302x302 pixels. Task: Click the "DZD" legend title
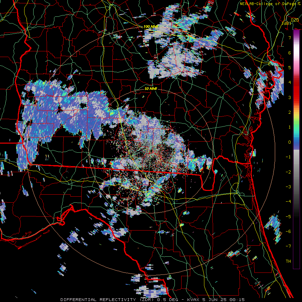295,20
